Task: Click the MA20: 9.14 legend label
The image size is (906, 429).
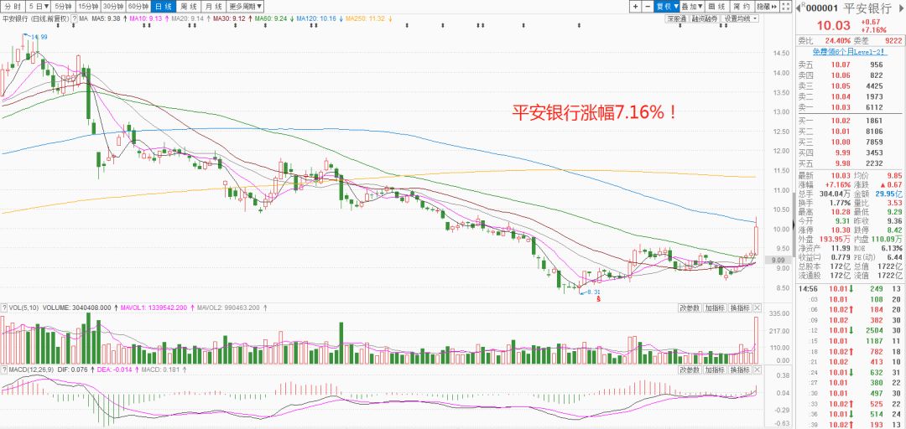Action: pos(189,19)
